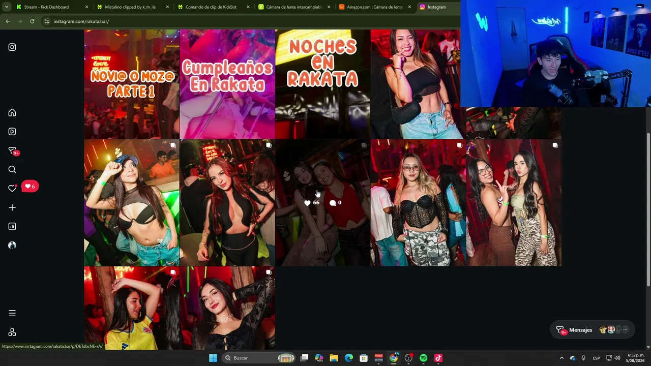Screen dimensions: 651x366
Task: Open notifications heart icon in sidebar
Action: point(12,189)
